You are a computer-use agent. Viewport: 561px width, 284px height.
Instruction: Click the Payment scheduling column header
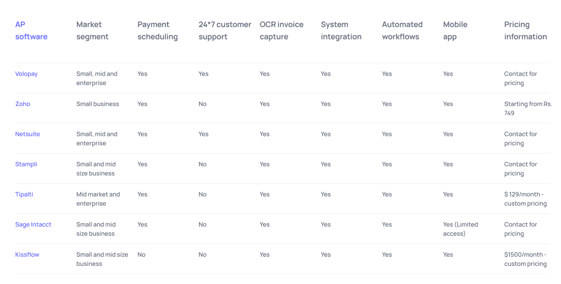click(x=157, y=31)
